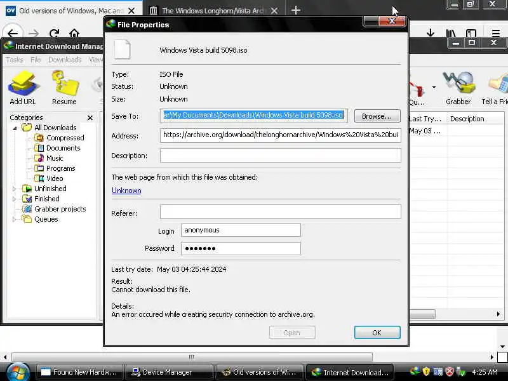Click the Unknown web page link
This screenshot has height=381, width=508.
(126, 190)
